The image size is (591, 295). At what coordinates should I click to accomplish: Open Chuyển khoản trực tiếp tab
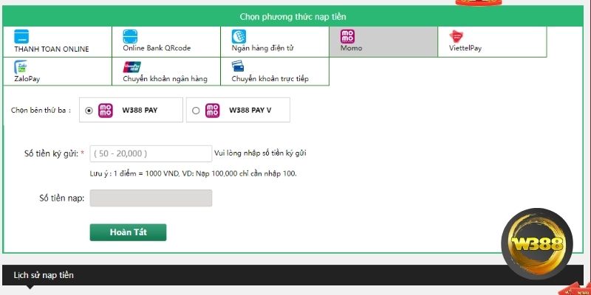[x=275, y=72]
